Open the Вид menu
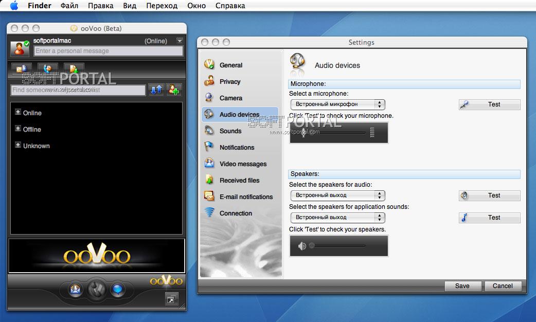Screen dimensions: 536x322 point(130,6)
